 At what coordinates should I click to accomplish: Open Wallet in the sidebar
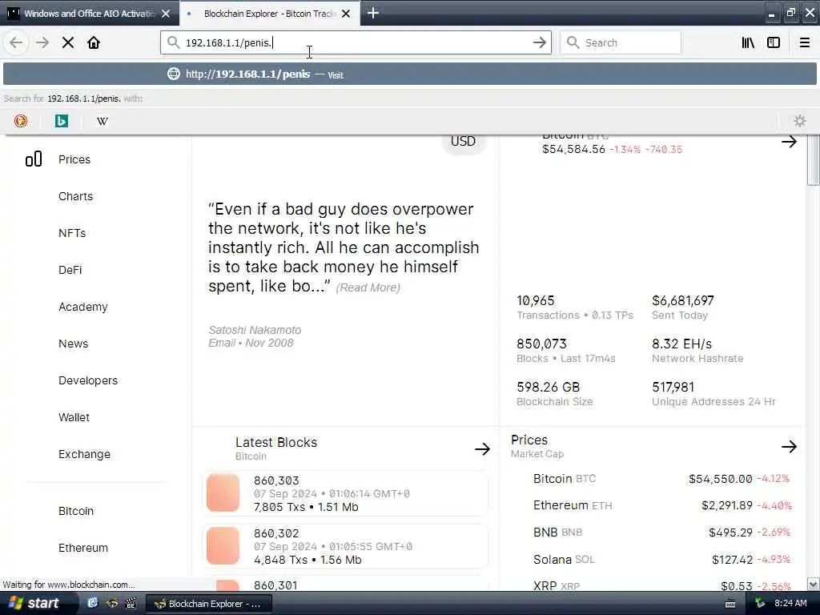[74, 417]
